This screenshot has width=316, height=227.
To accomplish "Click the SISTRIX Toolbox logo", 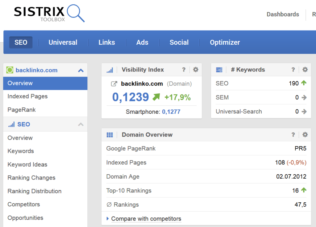I will [49, 13].
